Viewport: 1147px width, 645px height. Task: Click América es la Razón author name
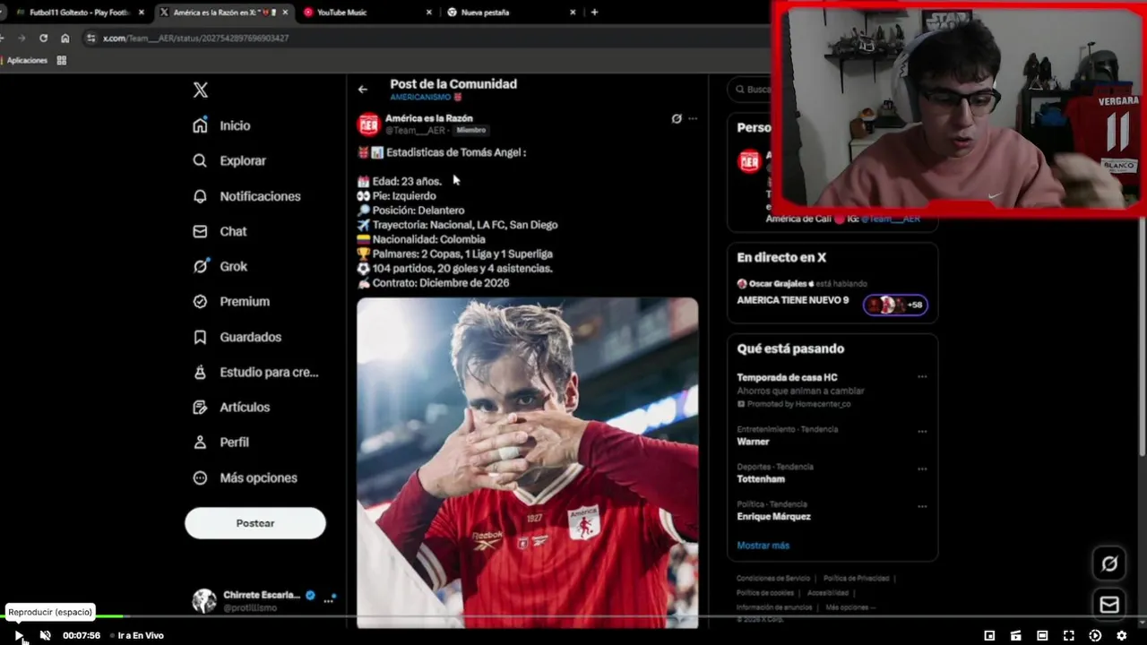coord(429,118)
